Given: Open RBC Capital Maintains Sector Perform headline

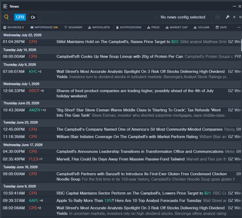Looking at the screenshot, I should pos(134,193).
